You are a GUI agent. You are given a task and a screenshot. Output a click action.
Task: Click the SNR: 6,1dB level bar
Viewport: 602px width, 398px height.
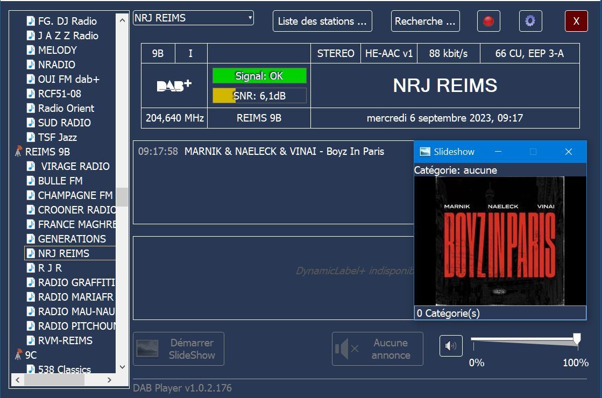259,96
